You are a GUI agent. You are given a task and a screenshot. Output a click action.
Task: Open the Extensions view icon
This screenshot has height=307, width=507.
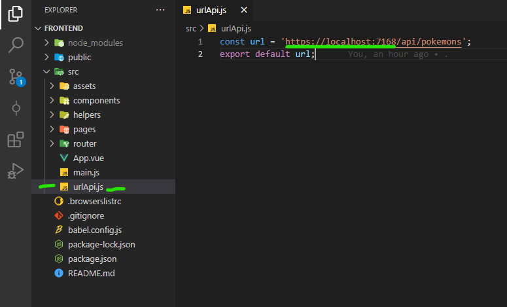click(16, 139)
